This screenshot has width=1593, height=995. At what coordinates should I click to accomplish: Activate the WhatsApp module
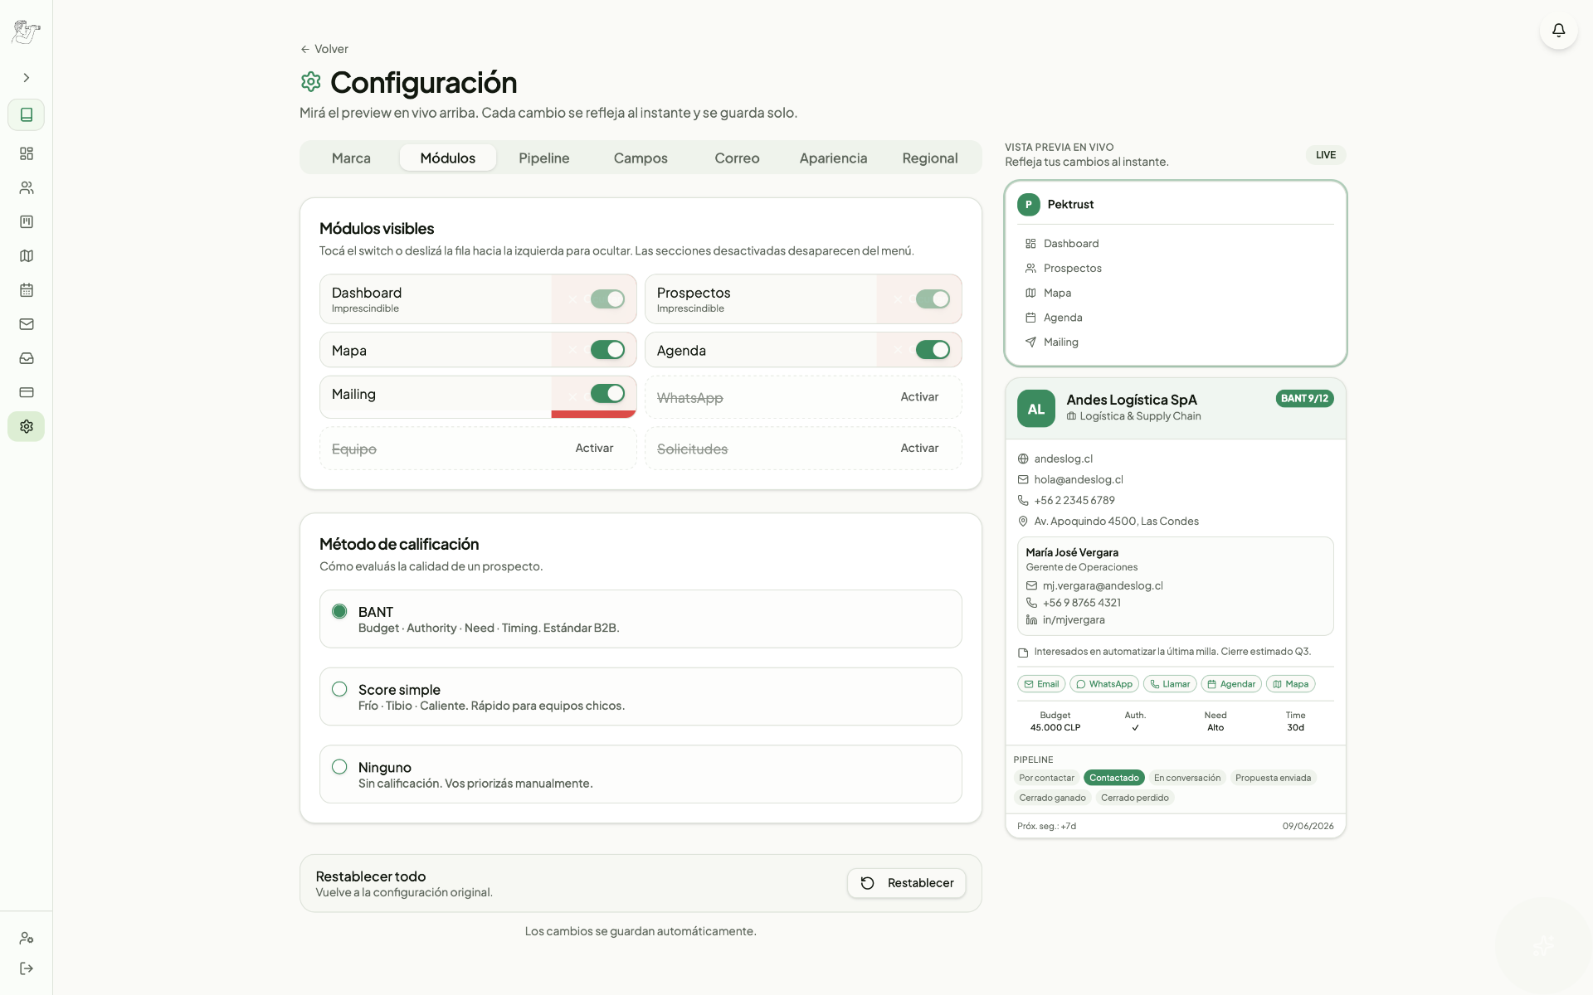click(919, 397)
